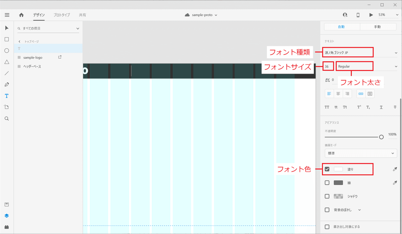Click the 不透明度 opacity slider handle

tap(381, 137)
